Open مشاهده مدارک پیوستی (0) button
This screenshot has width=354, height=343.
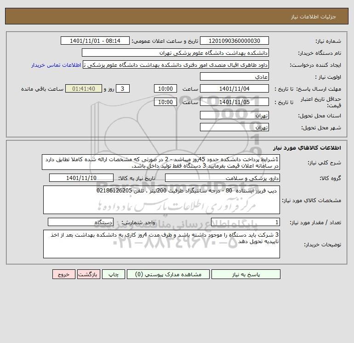(x=168, y=274)
